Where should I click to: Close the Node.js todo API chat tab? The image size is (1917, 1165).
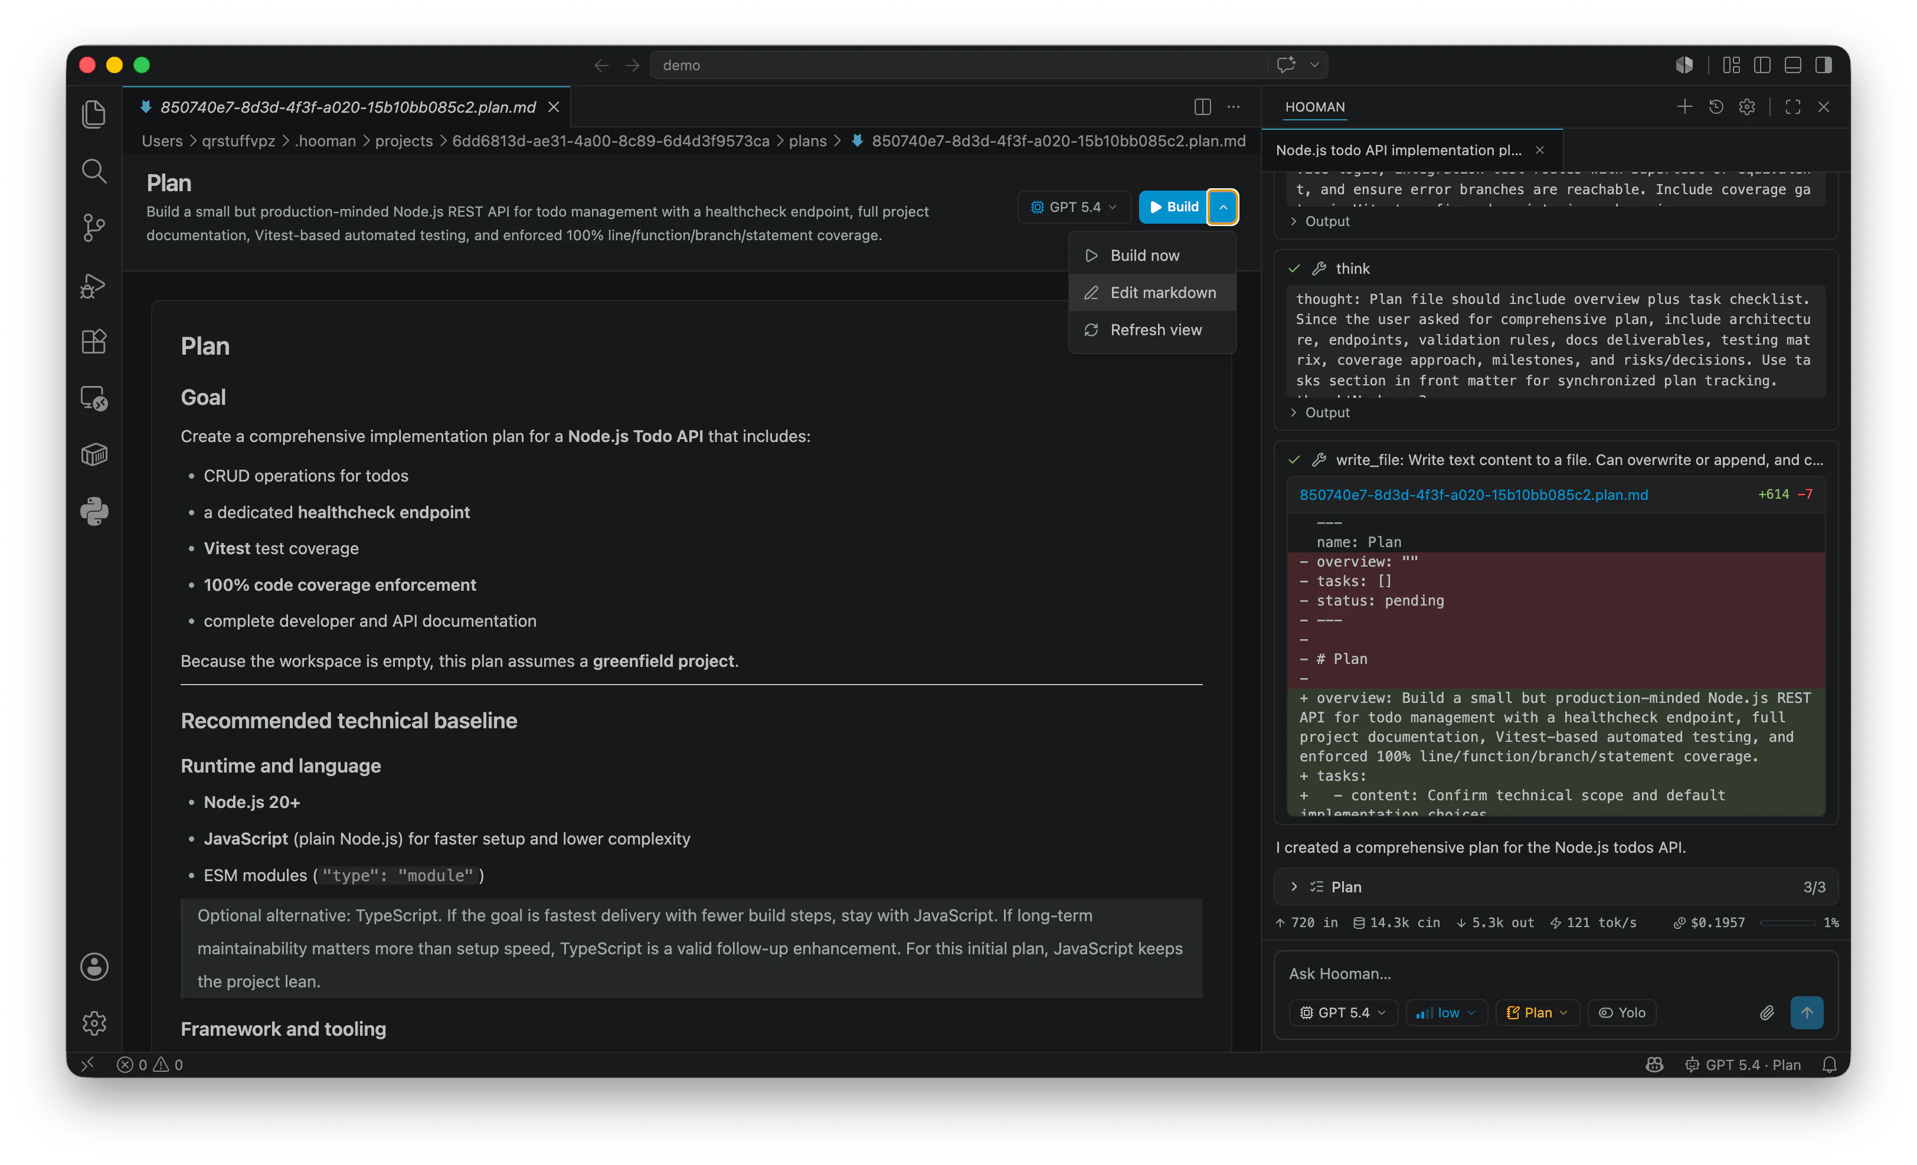(x=1540, y=150)
